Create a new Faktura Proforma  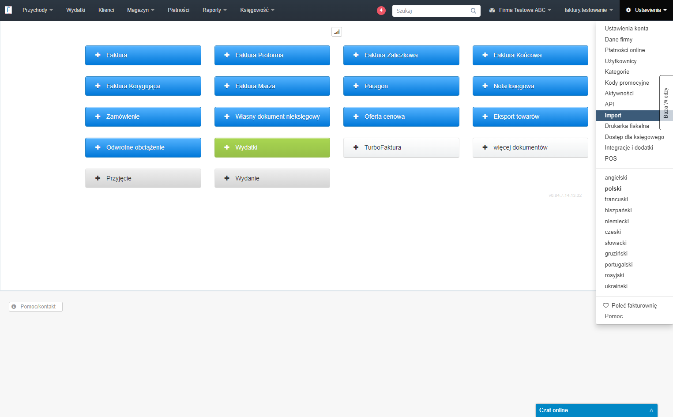[x=272, y=55]
